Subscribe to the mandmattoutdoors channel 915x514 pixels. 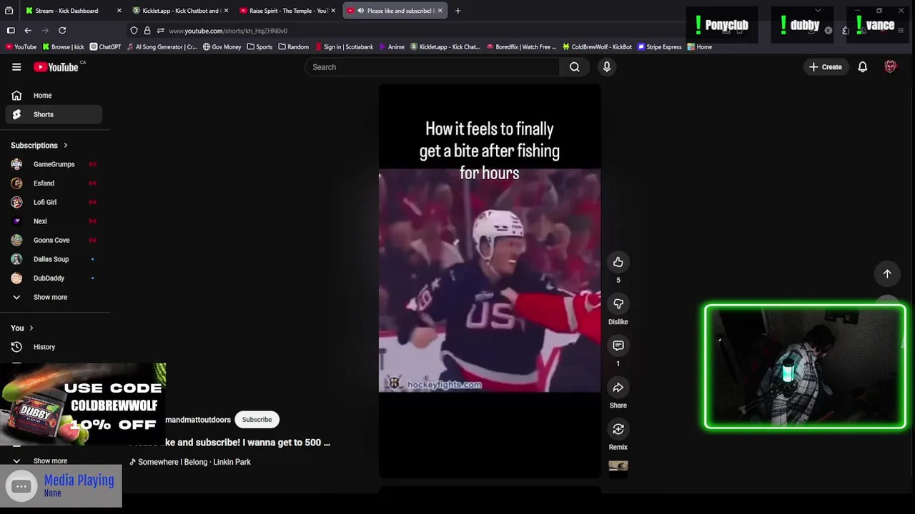tap(257, 420)
